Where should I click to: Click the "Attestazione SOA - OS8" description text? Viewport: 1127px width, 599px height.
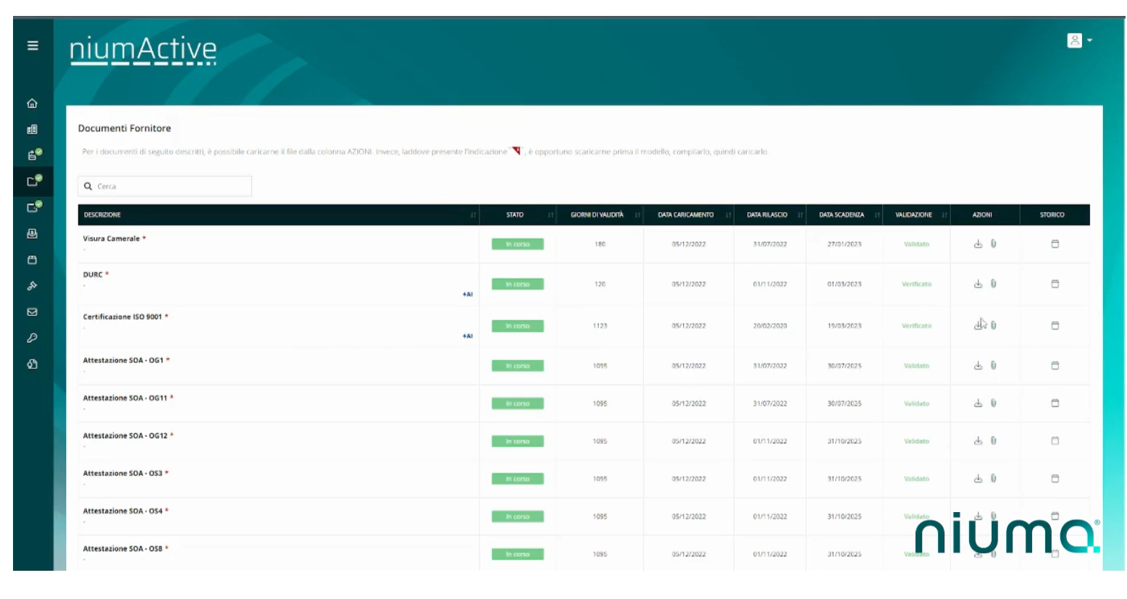122,548
